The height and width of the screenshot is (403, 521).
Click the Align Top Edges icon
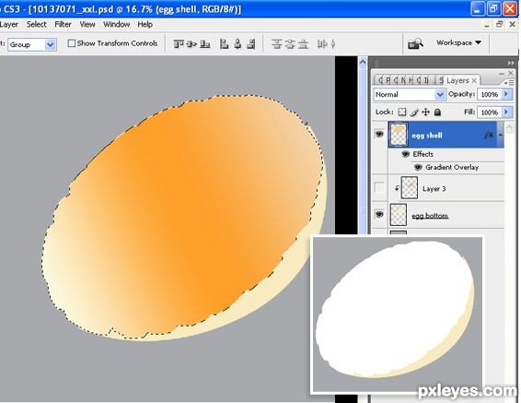(179, 44)
